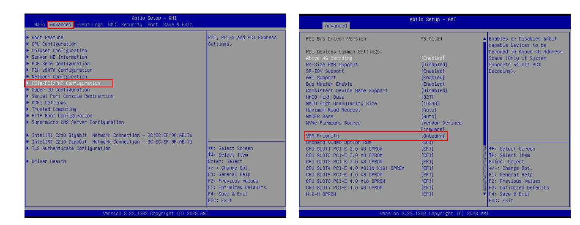Click arrow beside ACPI Settings
The width and height of the screenshot is (580, 225).
point(28,103)
